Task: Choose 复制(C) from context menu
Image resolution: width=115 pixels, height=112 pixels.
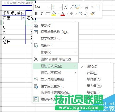Action: tap(56, 26)
